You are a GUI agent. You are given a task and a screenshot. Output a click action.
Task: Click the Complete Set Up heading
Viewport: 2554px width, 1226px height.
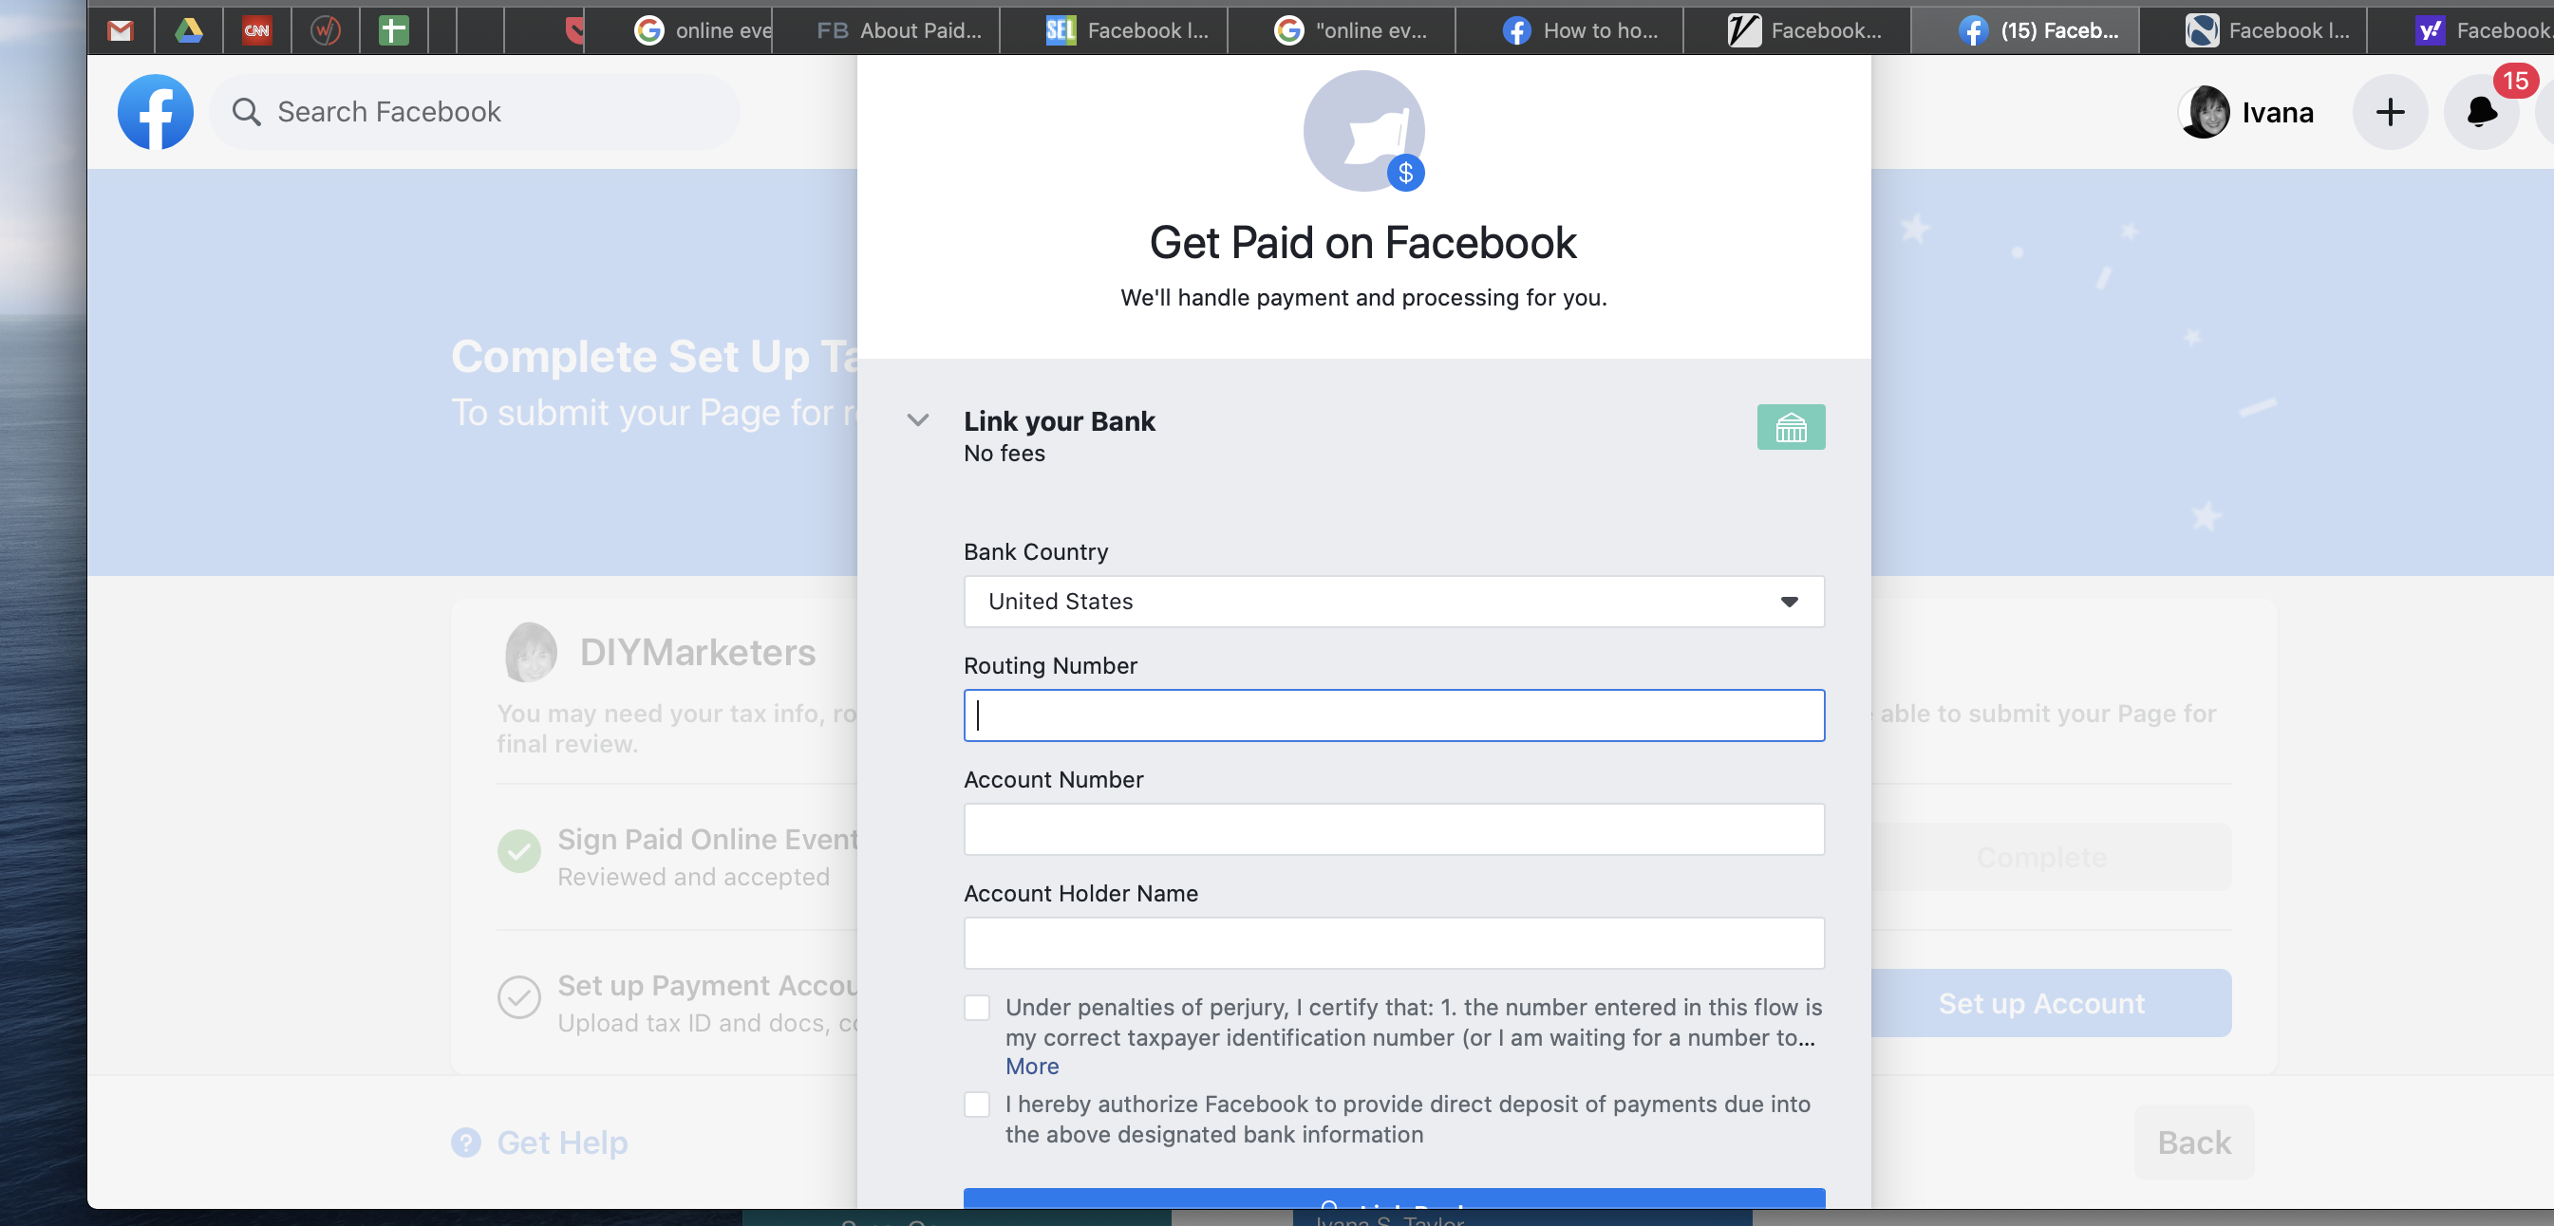click(x=654, y=357)
